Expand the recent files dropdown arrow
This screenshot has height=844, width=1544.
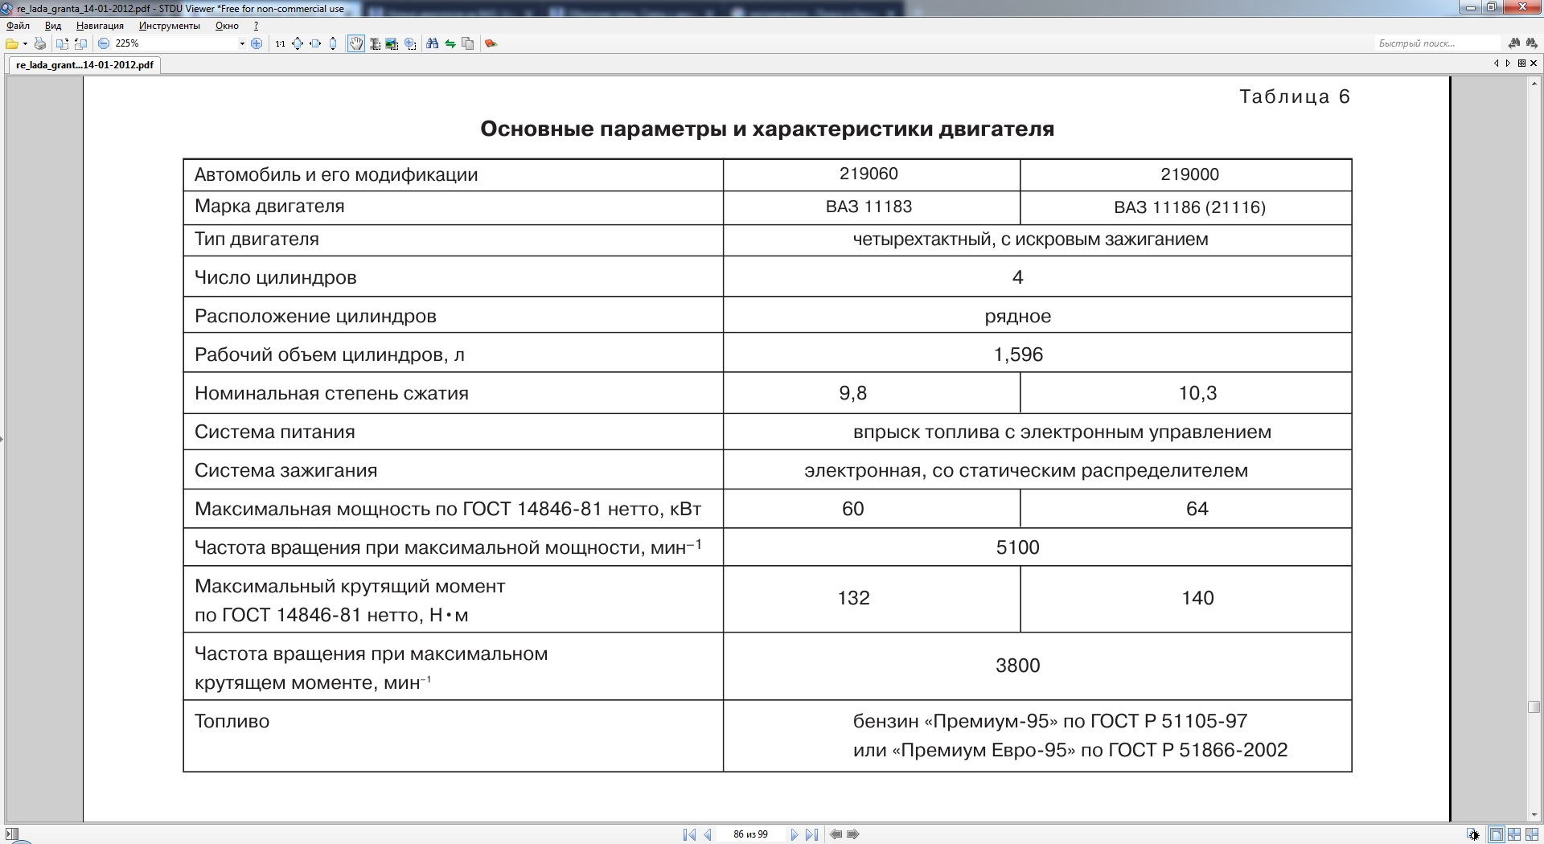point(25,43)
